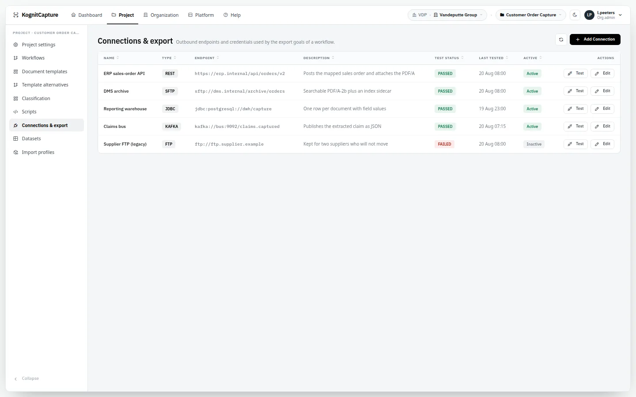Select Connections & export in sidebar
Image resolution: width=636 pixels, height=397 pixels.
pos(46,125)
